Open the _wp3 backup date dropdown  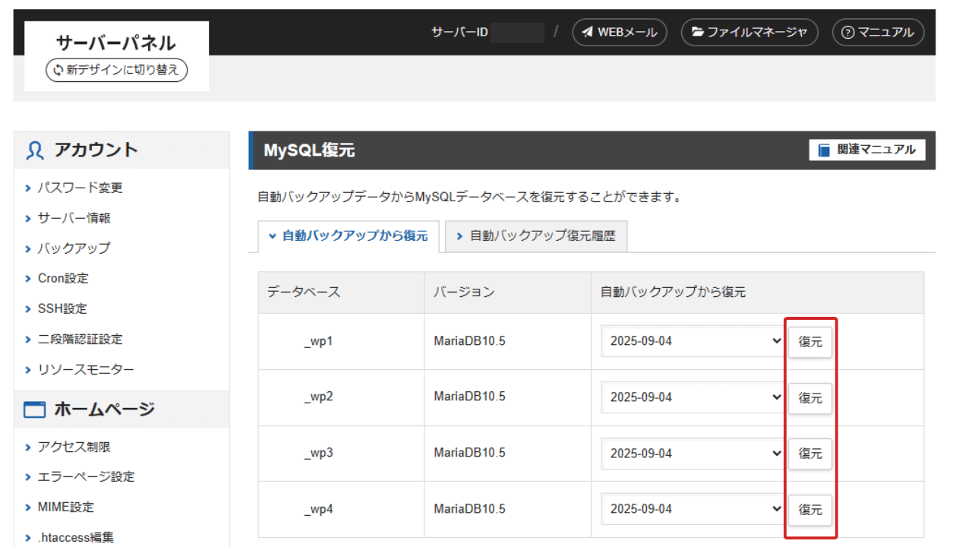[x=692, y=454]
